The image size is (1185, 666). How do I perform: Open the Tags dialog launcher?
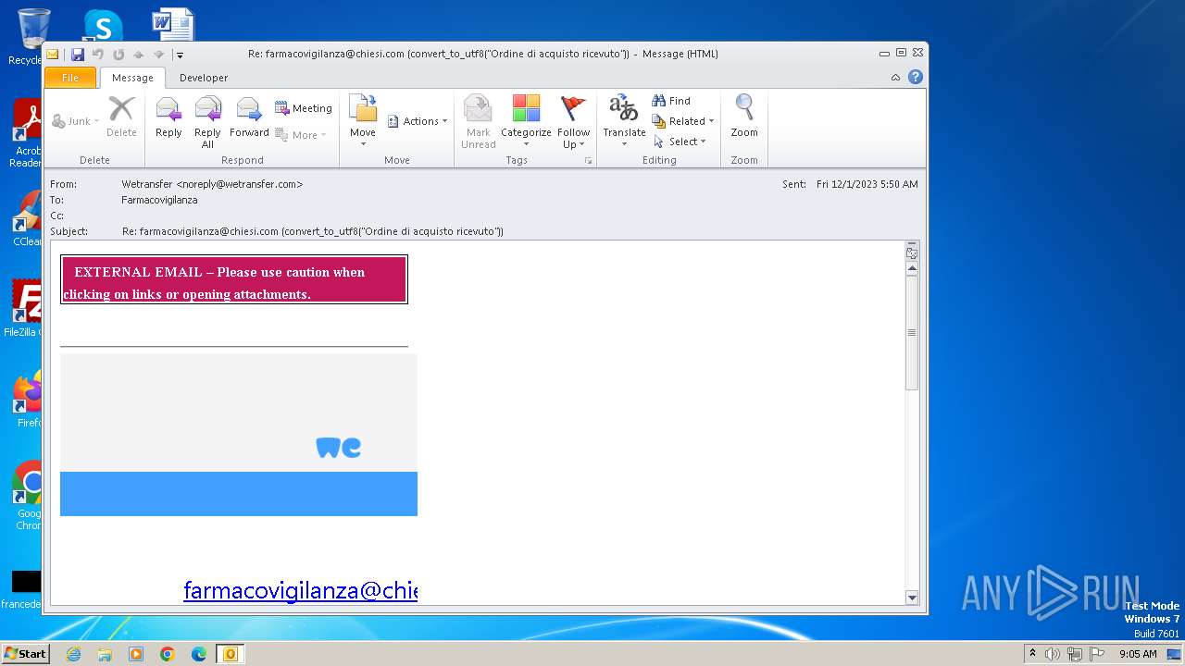tap(588, 161)
